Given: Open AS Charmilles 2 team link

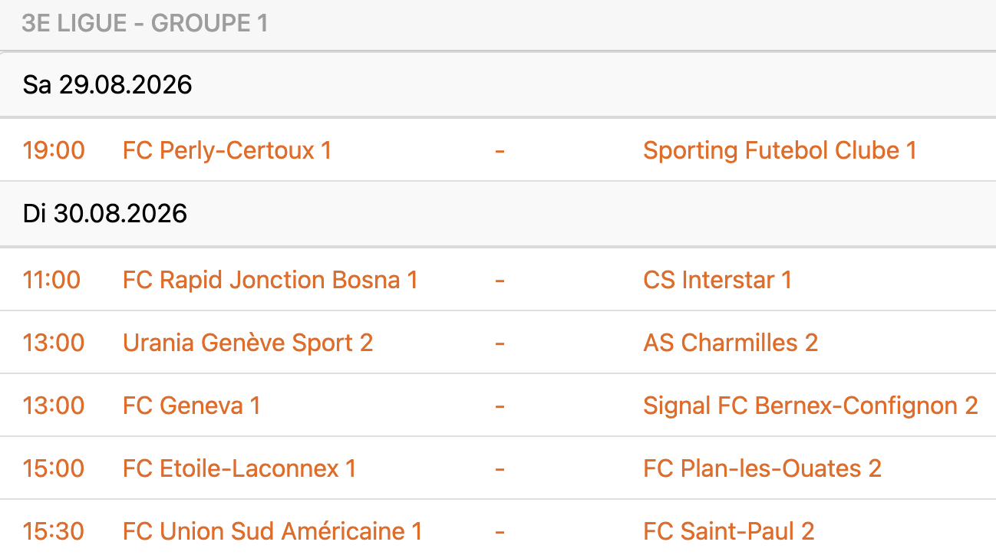Looking at the screenshot, I should click(731, 343).
